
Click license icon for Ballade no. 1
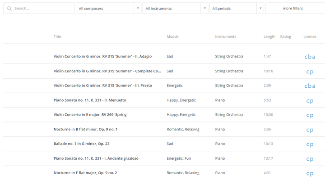click(310, 144)
